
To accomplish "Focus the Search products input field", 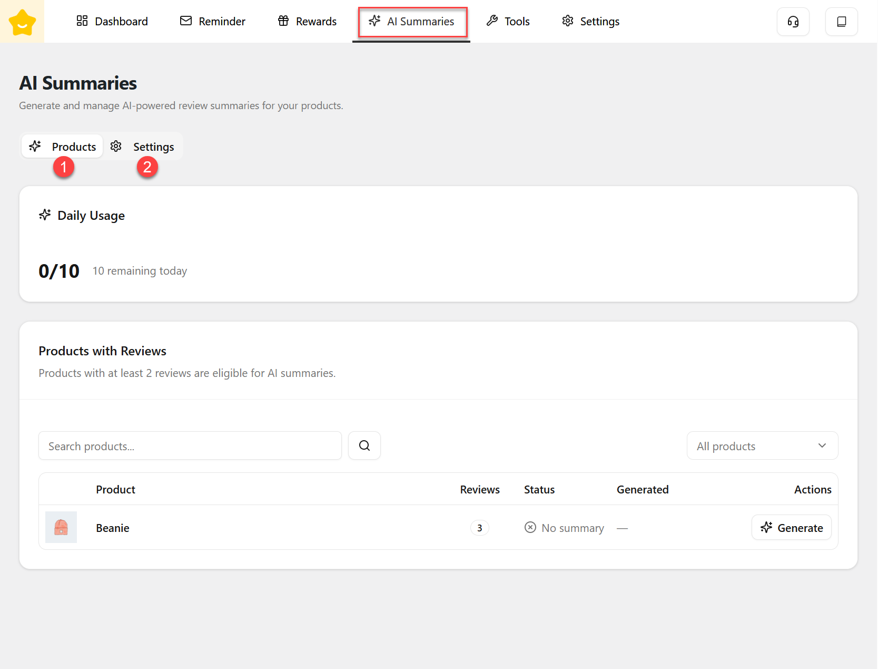I will pyautogui.click(x=190, y=446).
